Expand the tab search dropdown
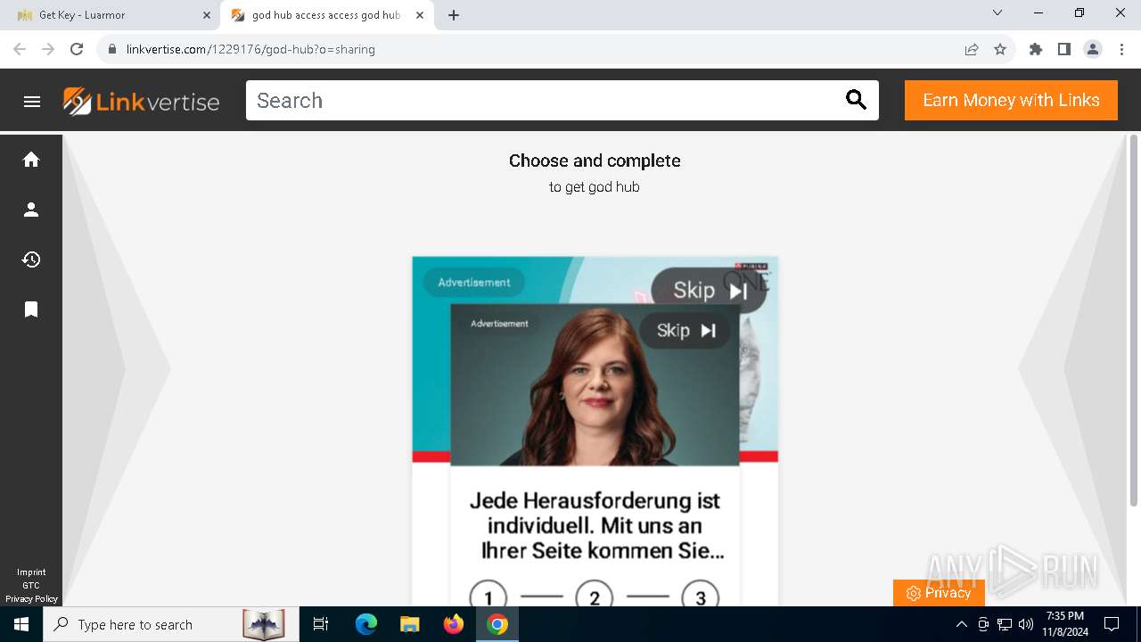This screenshot has width=1141, height=642. [997, 13]
